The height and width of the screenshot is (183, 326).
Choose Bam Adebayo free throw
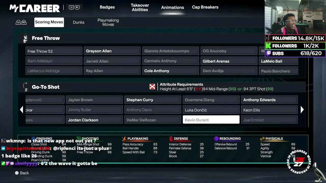(x=54, y=61)
